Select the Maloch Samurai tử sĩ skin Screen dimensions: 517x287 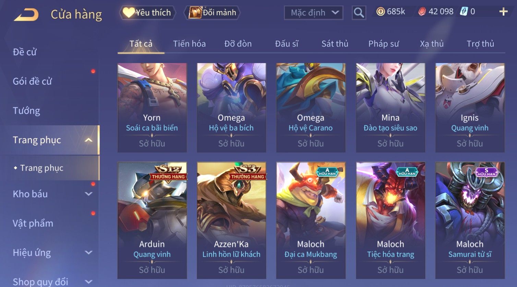coord(470,220)
